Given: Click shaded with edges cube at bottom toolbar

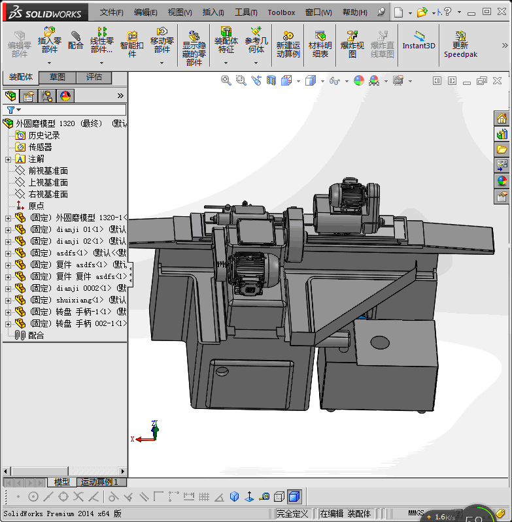Looking at the screenshot, I should [x=294, y=497].
